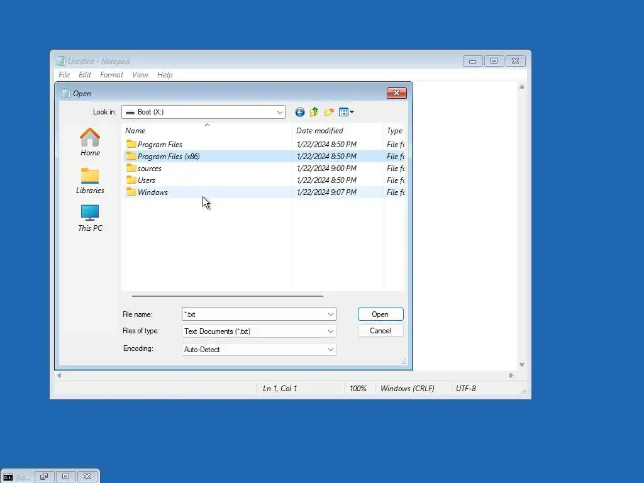
Task: Open Notepad's Help menu
Action: pyautogui.click(x=165, y=75)
